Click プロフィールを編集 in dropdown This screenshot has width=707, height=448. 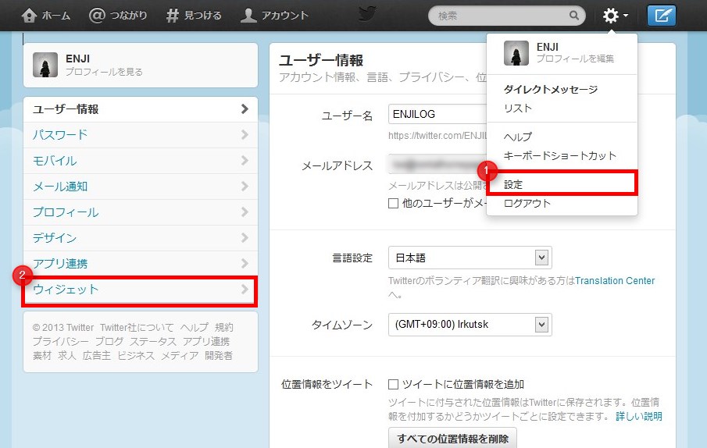pyautogui.click(x=575, y=59)
